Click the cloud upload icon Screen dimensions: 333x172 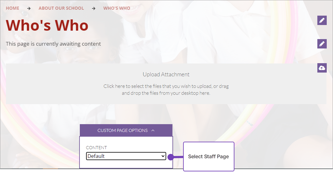[x=322, y=68]
